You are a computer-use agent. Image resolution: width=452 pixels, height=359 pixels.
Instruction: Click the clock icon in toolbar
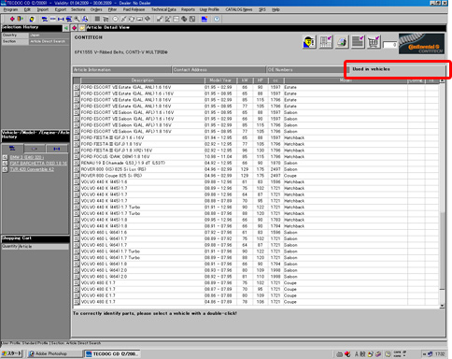pyautogui.click(x=115, y=19)
